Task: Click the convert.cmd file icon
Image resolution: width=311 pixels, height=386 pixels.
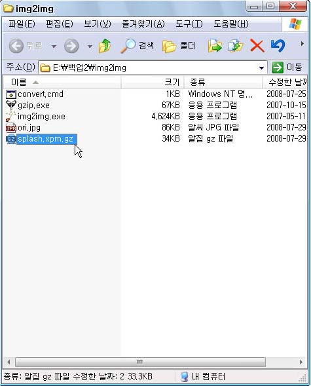Action: click(x=11, y=94)
